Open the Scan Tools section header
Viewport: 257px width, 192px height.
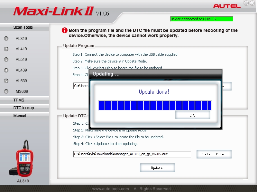(x=24, y=27)
